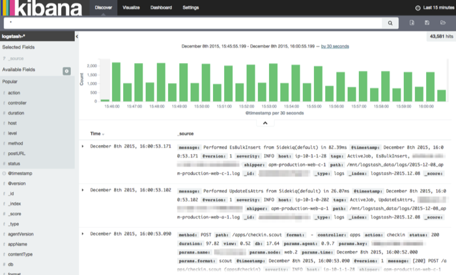Sort by the Time column header
The image size is (456, 275).
coord(97,134)
